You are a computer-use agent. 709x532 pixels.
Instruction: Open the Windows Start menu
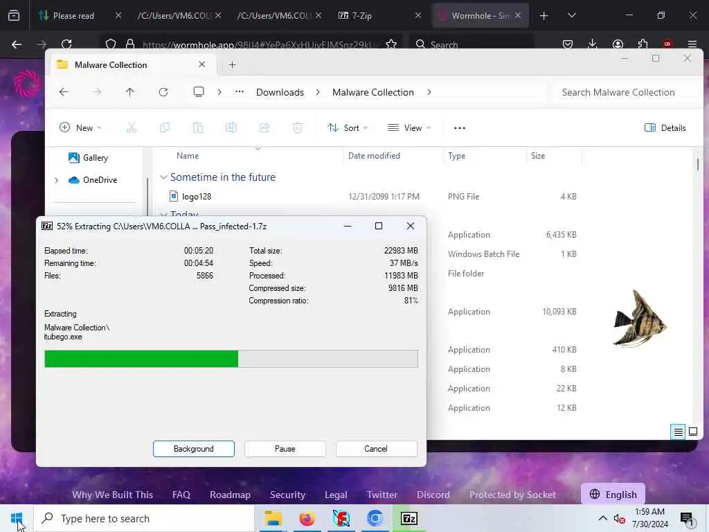pos(17,518)
